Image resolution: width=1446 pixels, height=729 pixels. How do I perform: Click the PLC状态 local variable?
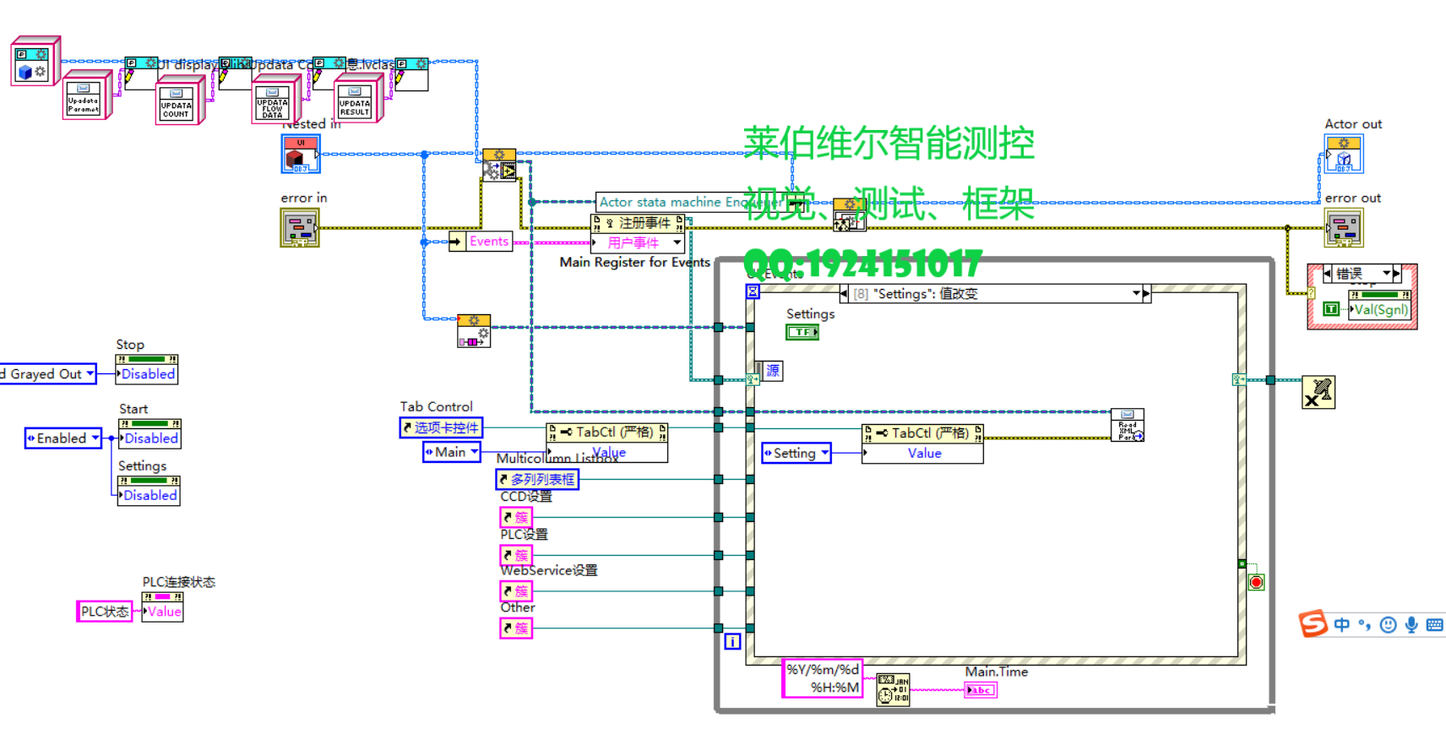[105, 612]
